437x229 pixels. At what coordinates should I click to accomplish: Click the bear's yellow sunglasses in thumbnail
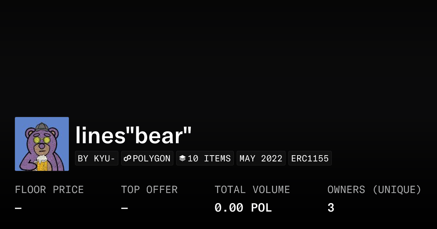(41, 140)
